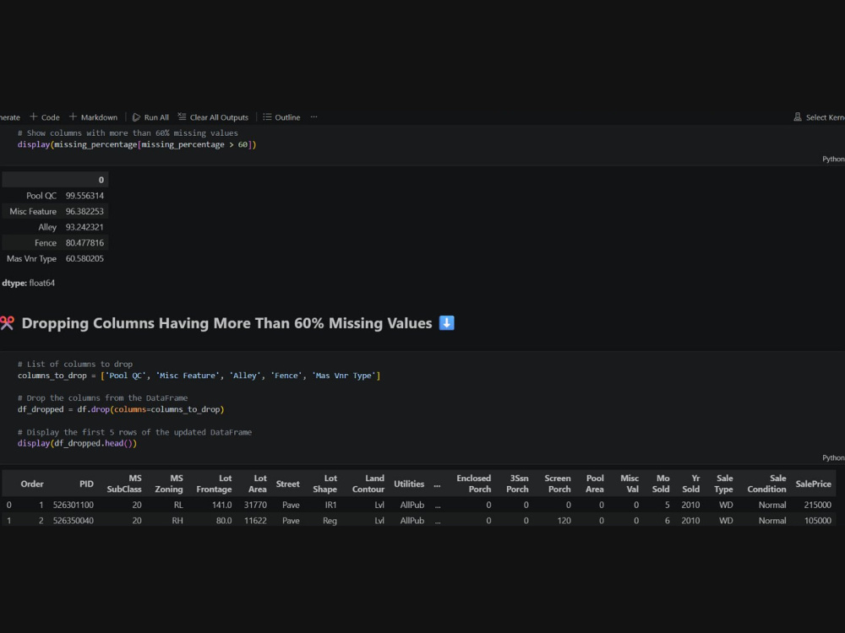This screenshot has height=633, width=845.
Task: Run All notebook cells
Action: 151,116
